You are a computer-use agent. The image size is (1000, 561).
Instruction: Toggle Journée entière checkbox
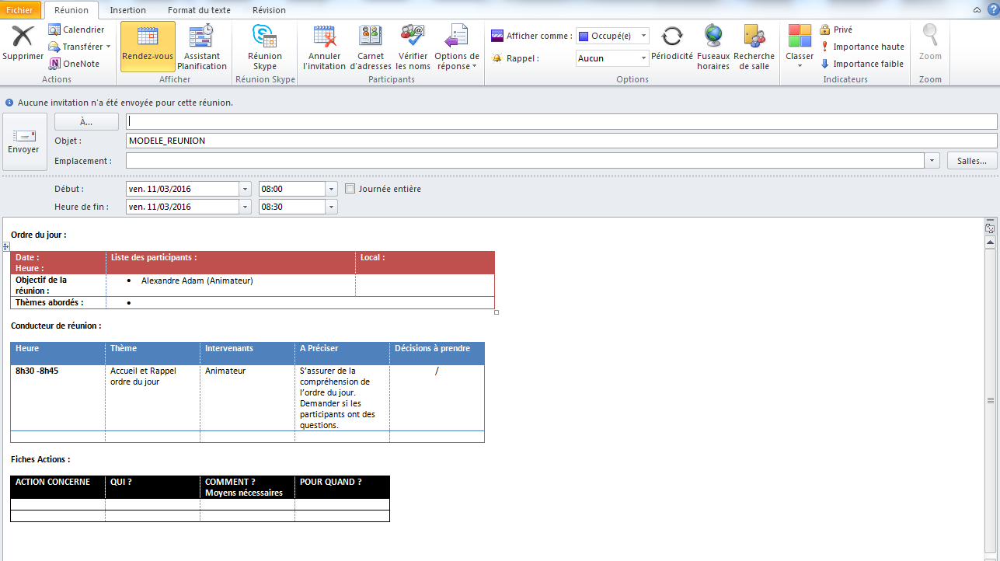coord(350,189)
